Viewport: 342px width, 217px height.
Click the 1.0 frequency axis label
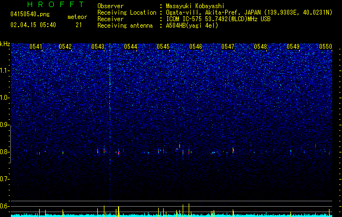pyautogui.click(x=4, y=98)
